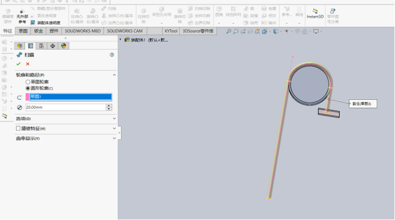
Task: Expand 装配体1 flyout tree arrow
Action: (120, 39)
